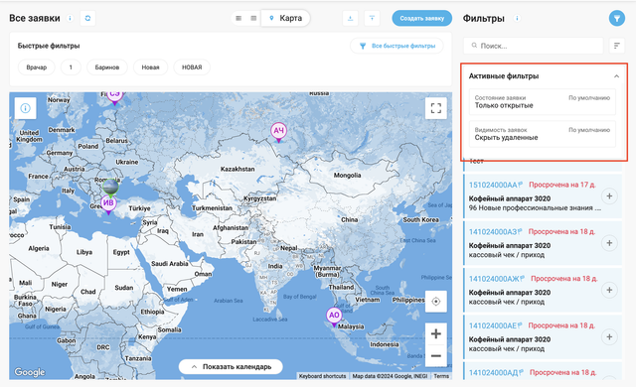Zoom out the map with minus button
Screen dimensions: 636x387
[436, 356]
